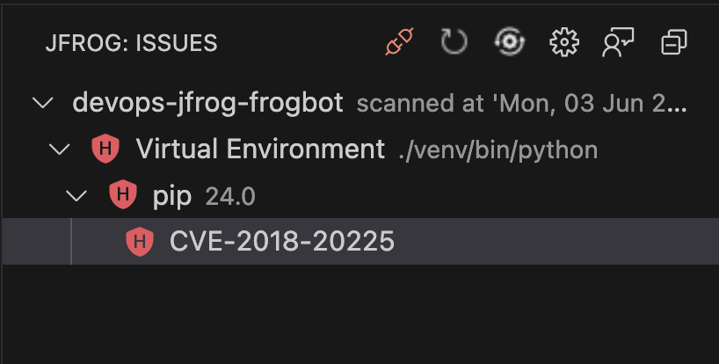This screenshot has height=364, width=719.
Task: Select the Virtual Environment entry
Action: coord(260,149)
